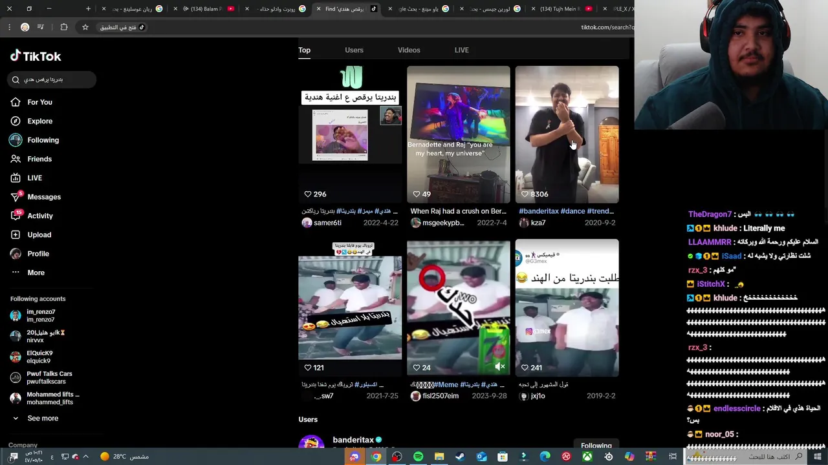Open the Windows Start button

pyautogui.click(x=818, y=457)
